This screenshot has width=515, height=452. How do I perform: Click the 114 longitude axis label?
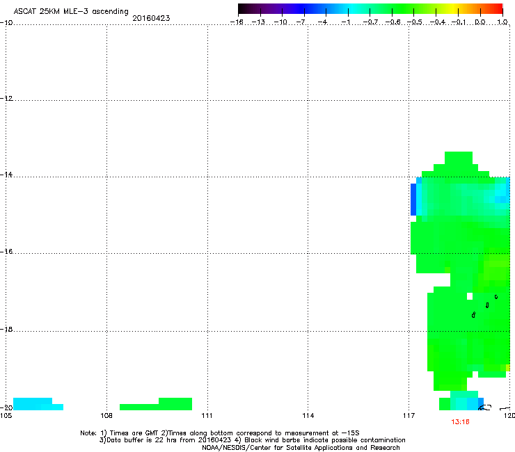(308, 416)
